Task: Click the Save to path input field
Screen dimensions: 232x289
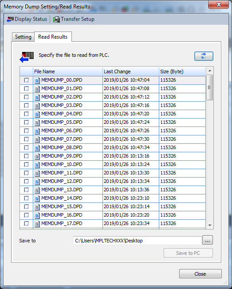Action: pos(137,241)
